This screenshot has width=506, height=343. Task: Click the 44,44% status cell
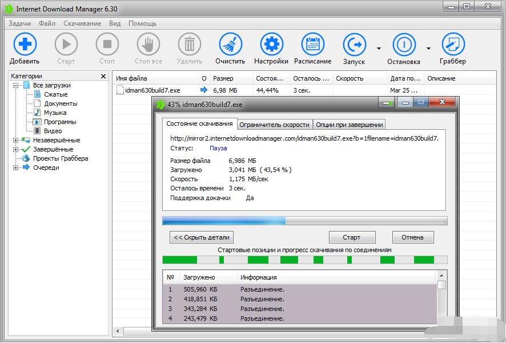(267, 90)
